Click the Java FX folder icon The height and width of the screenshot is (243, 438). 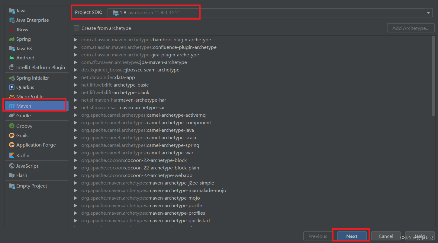pyautogui.click(x=12, y=48)
